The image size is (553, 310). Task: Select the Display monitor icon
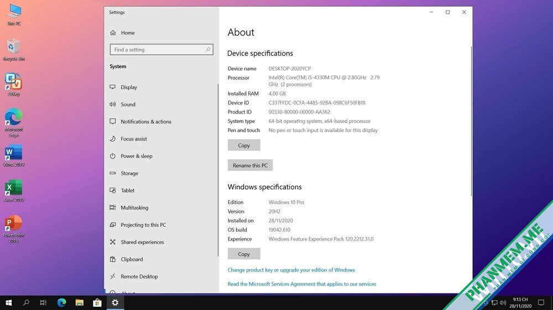113,87
